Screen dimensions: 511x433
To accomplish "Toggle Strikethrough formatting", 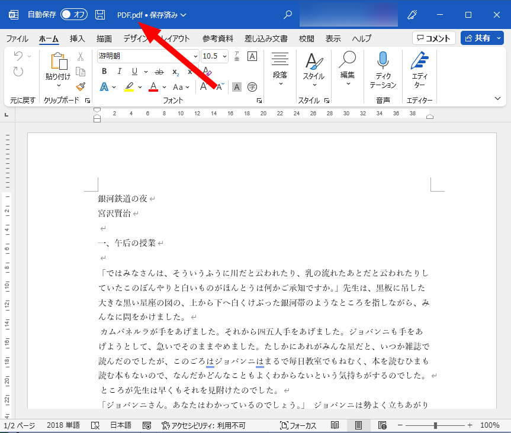I will (159, 72).
